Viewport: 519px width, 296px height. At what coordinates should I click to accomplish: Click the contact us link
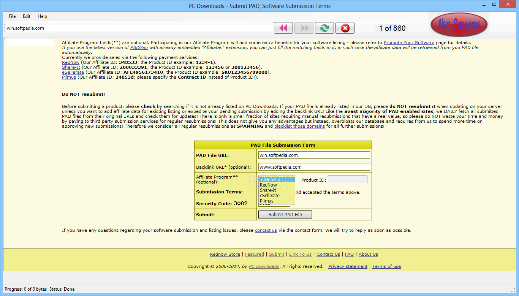[x=266, y=230]
